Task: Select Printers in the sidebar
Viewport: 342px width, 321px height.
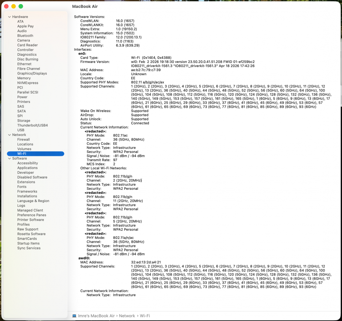Action: click(x=24, y=102)
